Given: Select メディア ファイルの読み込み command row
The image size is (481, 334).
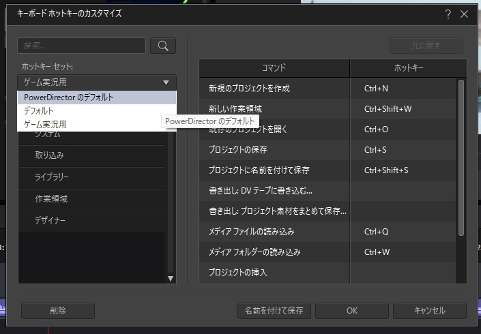Looking at the screenshot, I should coord(327,232).
